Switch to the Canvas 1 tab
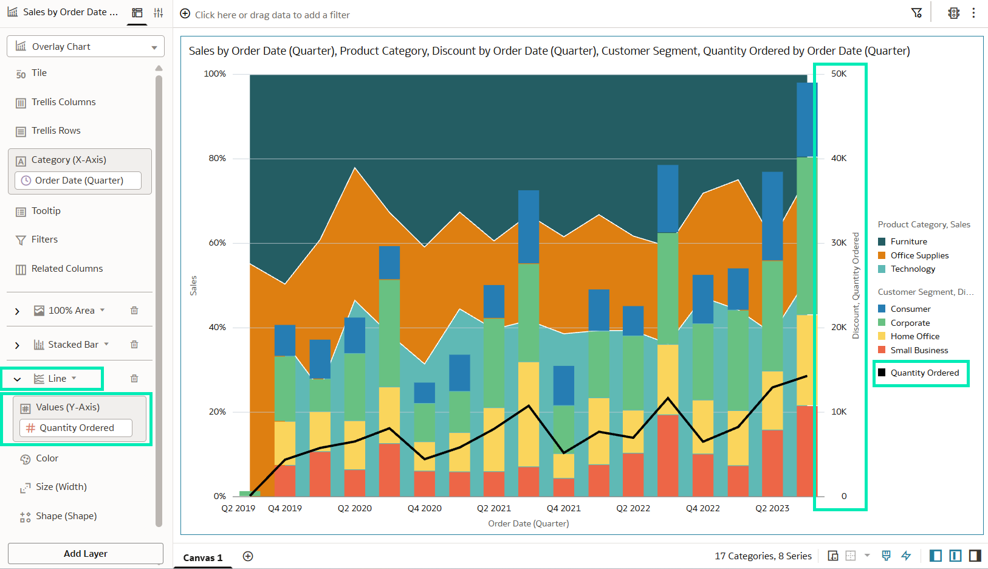988x569 pixels. pyautogui.click(x=203, y=557)
